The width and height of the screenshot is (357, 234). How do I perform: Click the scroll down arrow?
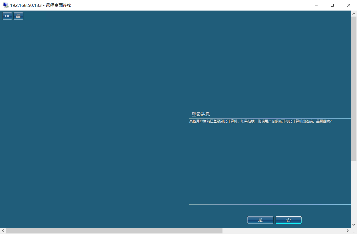point(354,225)
